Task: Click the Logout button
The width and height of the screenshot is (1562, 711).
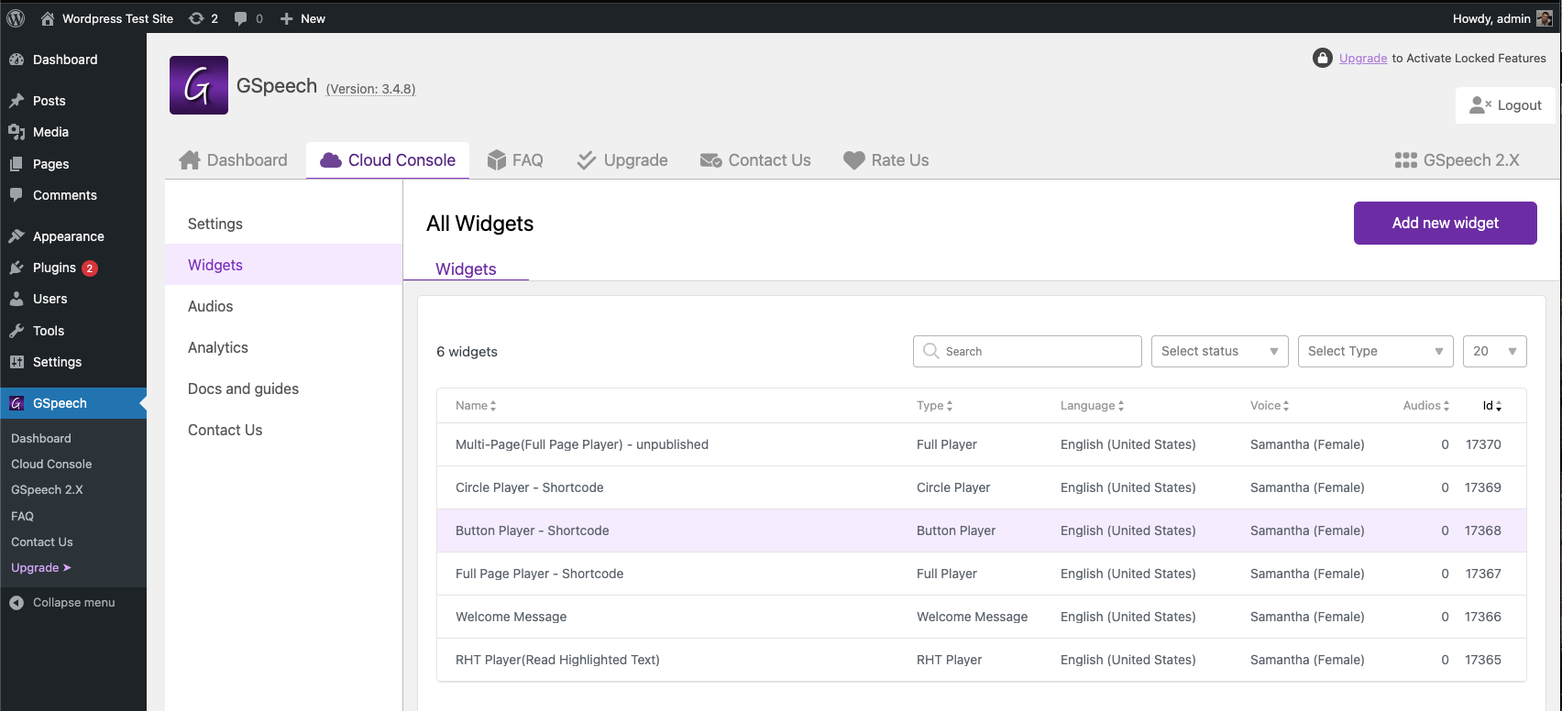Action: 1505,105
